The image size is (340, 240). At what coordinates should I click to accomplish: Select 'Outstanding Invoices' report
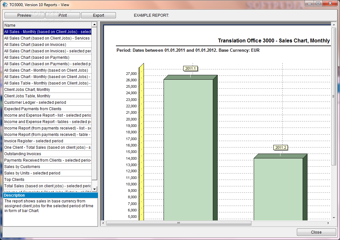click(x=47, y=154)
